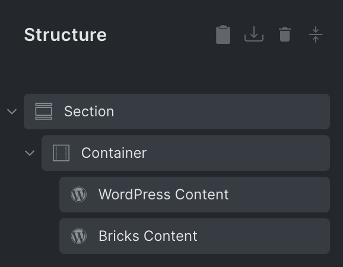Select the WordPress Content text label
This screenshot has width=343, height=267.
coord(164,195)
